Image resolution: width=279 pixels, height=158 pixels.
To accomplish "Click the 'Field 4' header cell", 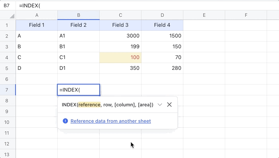I will point(162,25).
